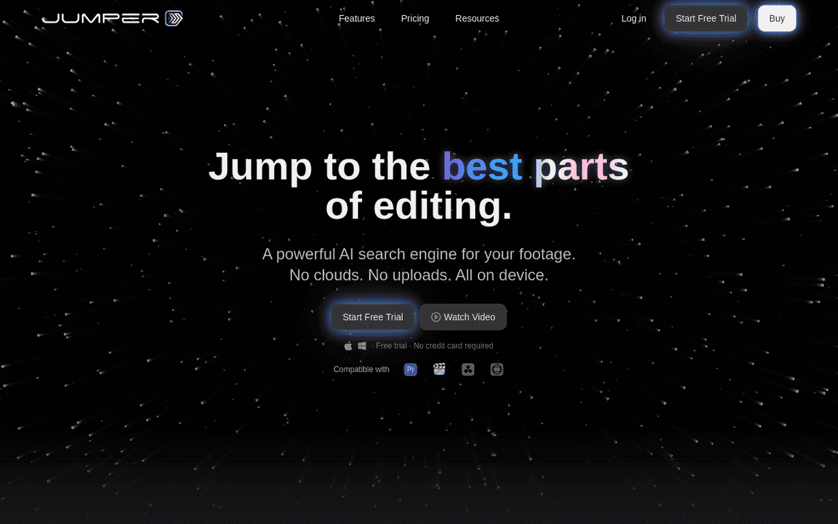Viewport: 838px width, 524px height.
Task: Click the play icon inside Watch Video
Action: click(436, 317)
